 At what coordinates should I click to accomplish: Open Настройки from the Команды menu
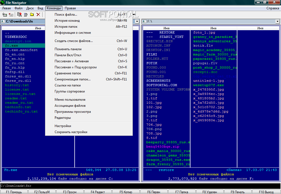click(x=63, y=126)
